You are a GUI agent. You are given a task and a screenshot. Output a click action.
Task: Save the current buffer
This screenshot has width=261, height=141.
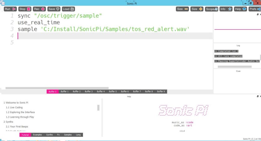click(x=54, y=9)
